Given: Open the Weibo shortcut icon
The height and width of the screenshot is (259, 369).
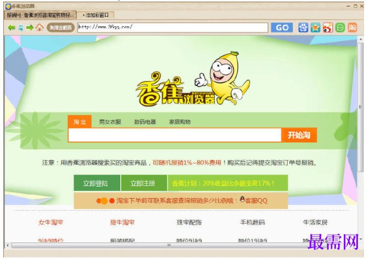Looking at the screenshot, I should tap(328, 27).
